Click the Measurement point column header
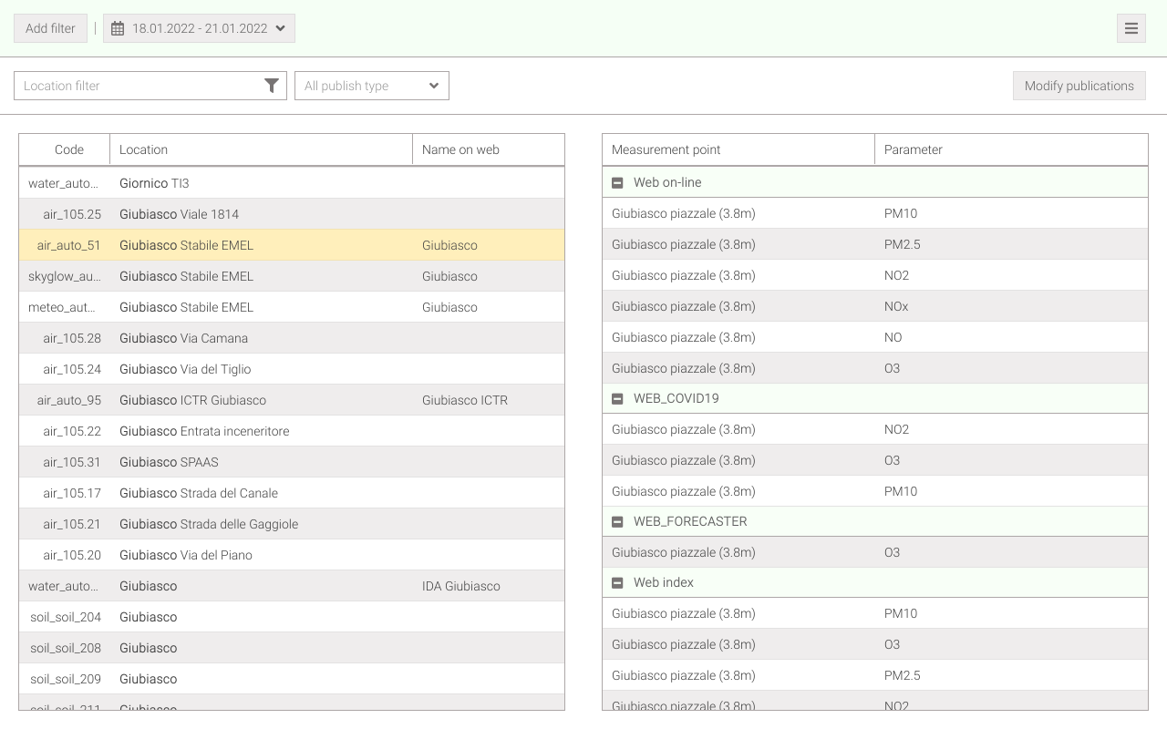 click(x=738, y=149)
